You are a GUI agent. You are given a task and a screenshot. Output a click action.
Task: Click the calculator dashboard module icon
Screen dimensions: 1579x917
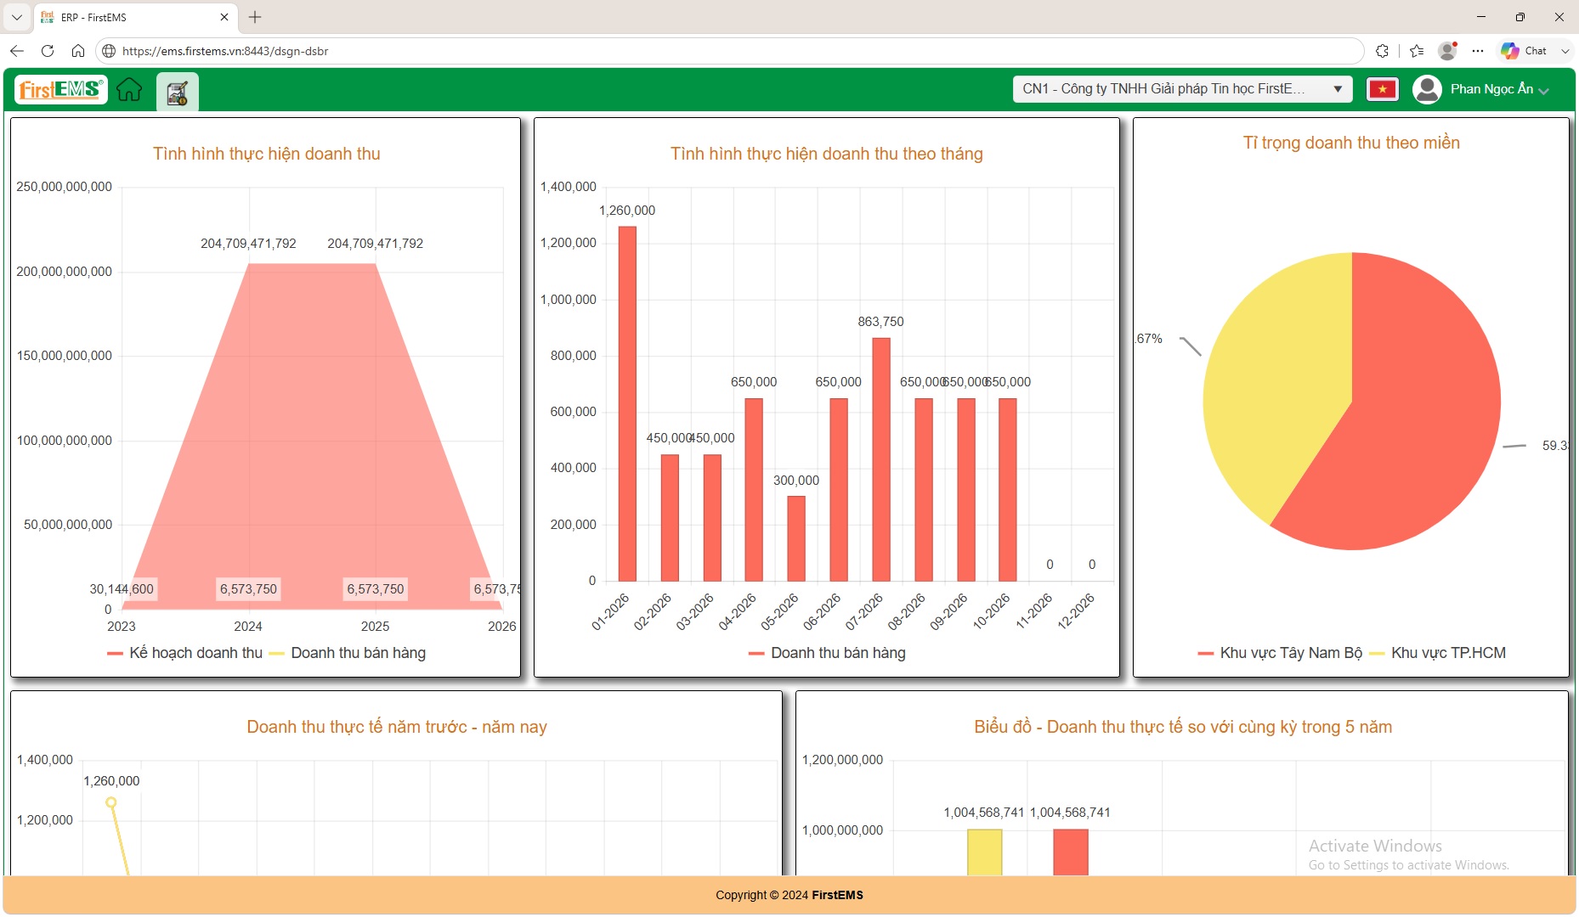point(177,92)
